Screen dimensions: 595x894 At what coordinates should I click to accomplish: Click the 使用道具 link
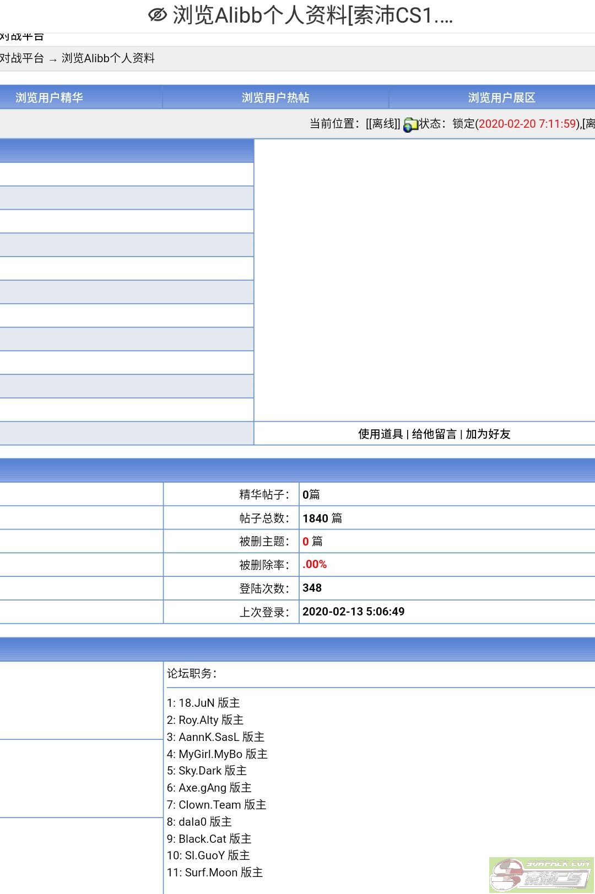click(380, 434)
